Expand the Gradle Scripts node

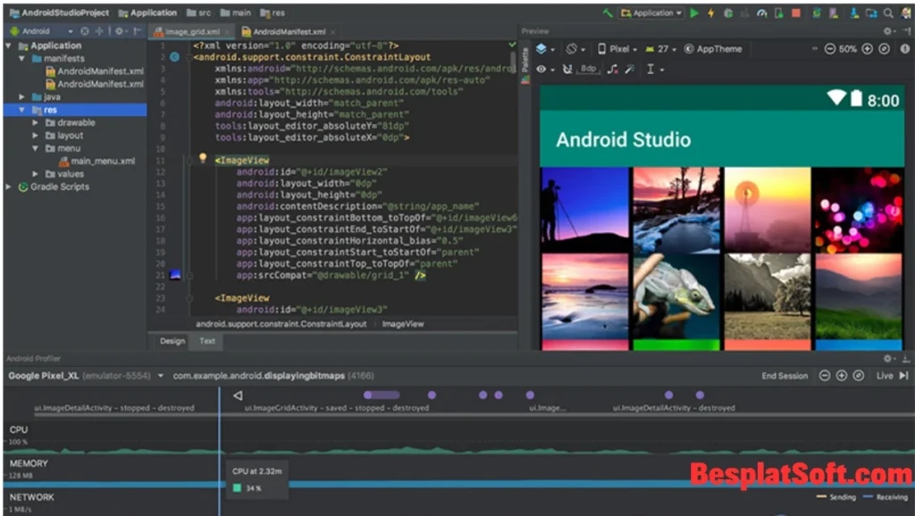point(9,187)
